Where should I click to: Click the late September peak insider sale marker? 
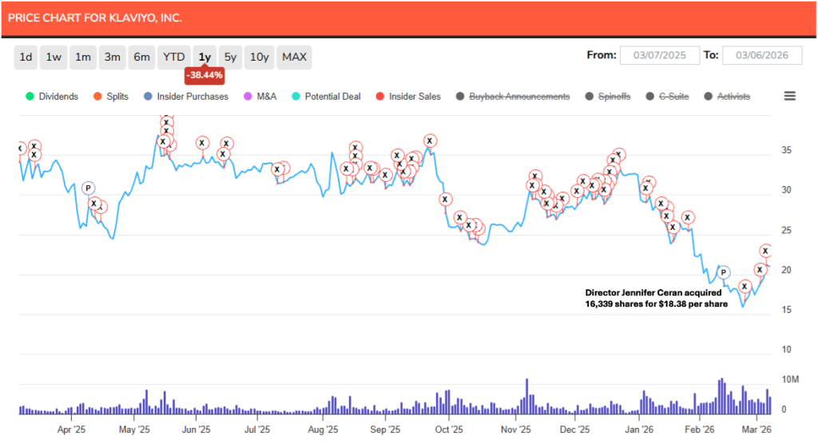pos(430,141)
